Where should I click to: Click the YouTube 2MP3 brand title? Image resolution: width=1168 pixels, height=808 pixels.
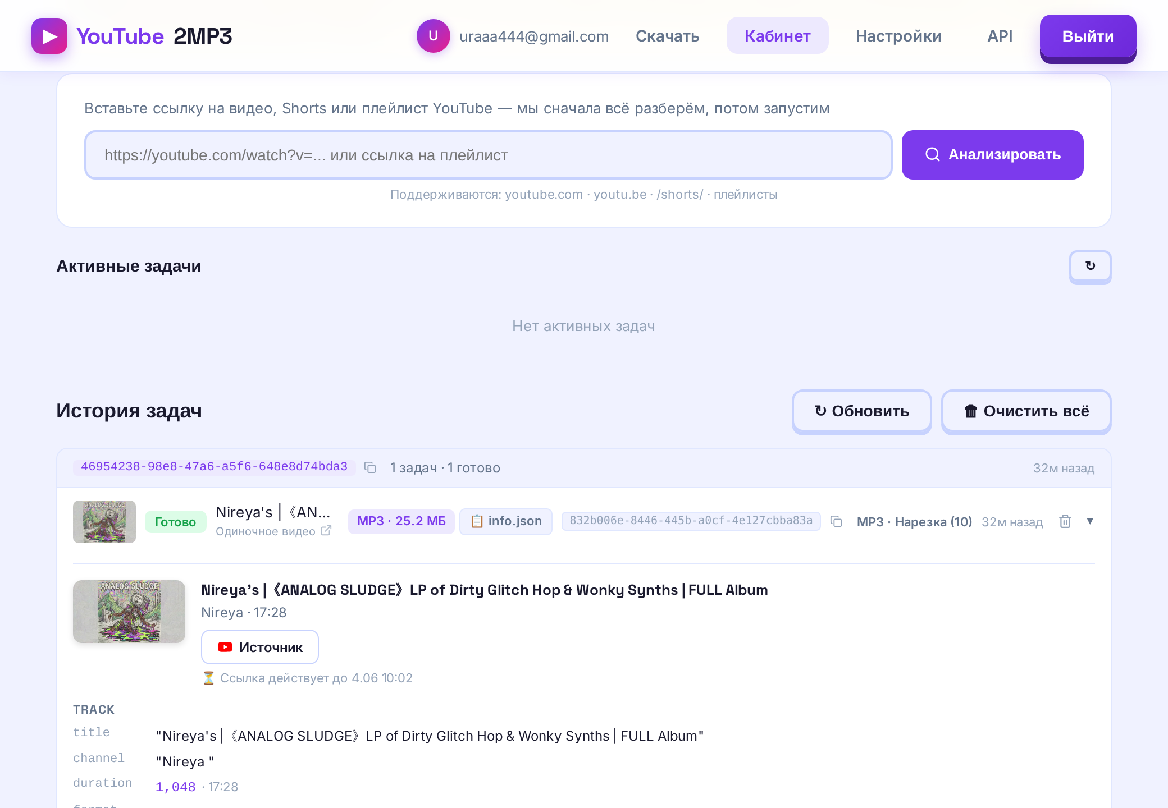click(154, 36)
